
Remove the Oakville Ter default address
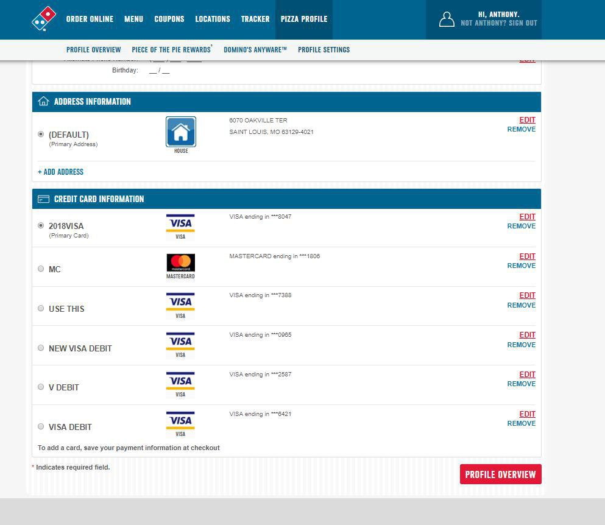[522, 129]
